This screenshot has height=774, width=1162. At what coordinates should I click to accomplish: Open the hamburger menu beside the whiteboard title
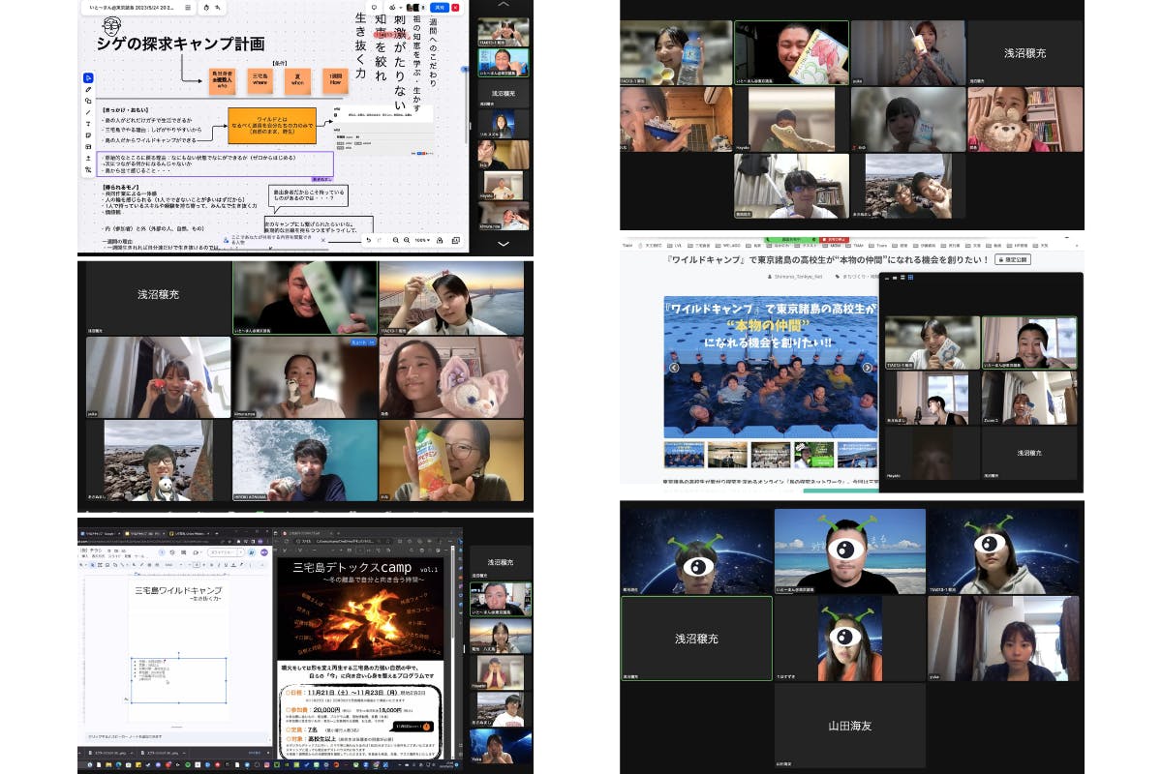(187, 7)
